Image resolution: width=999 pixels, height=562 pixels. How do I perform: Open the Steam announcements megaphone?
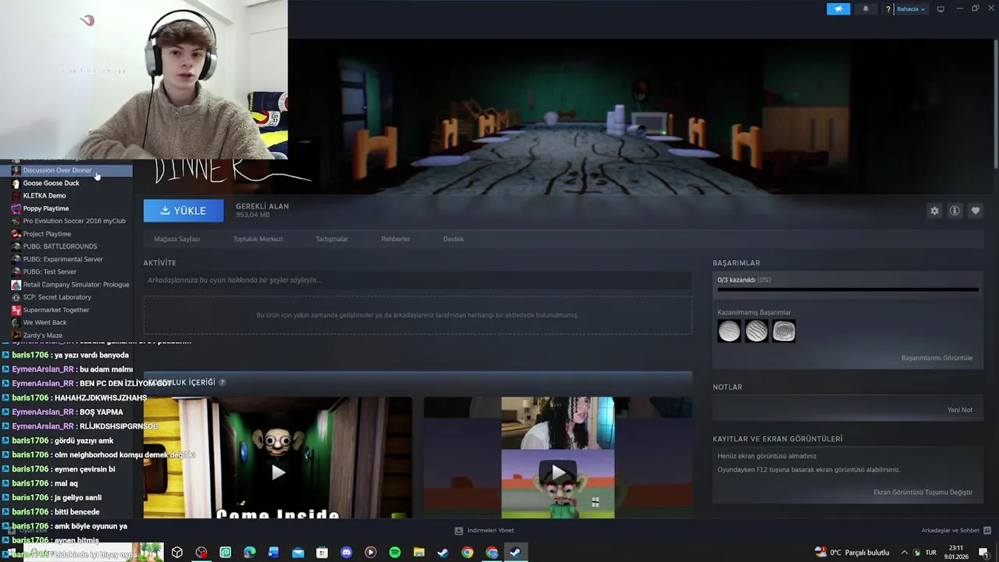838,9
